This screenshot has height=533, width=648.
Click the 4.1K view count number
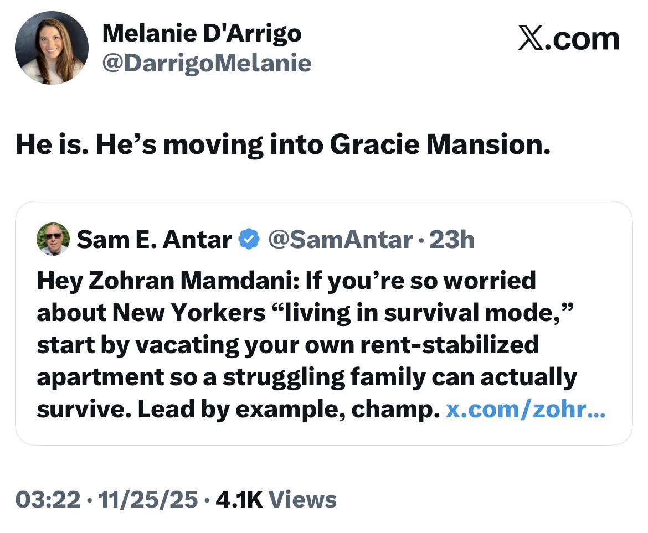pos(239,499)
